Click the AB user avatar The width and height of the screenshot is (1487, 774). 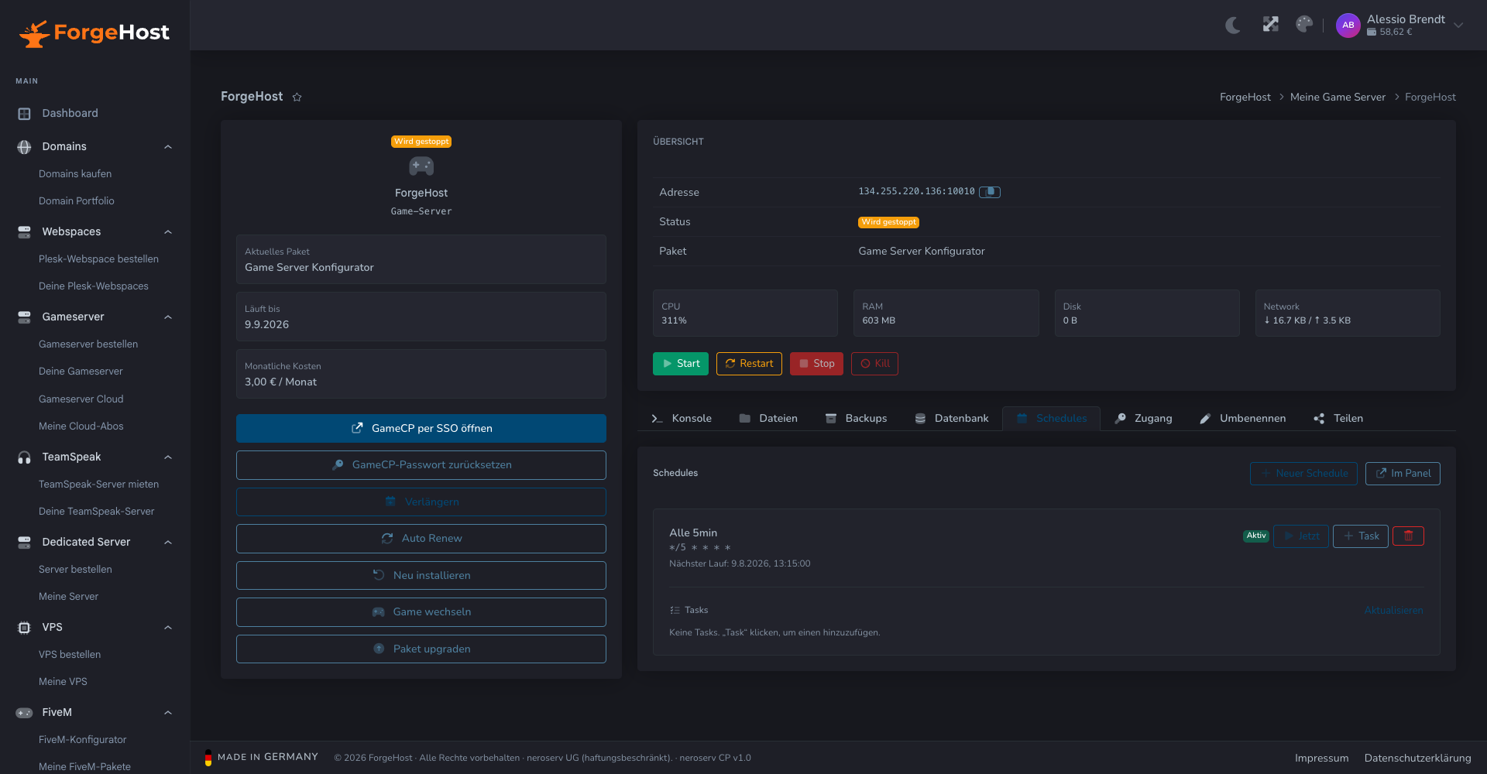[x=1348, y=26]
